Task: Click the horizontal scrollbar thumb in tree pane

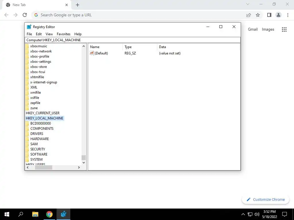Action: point(44,167)
